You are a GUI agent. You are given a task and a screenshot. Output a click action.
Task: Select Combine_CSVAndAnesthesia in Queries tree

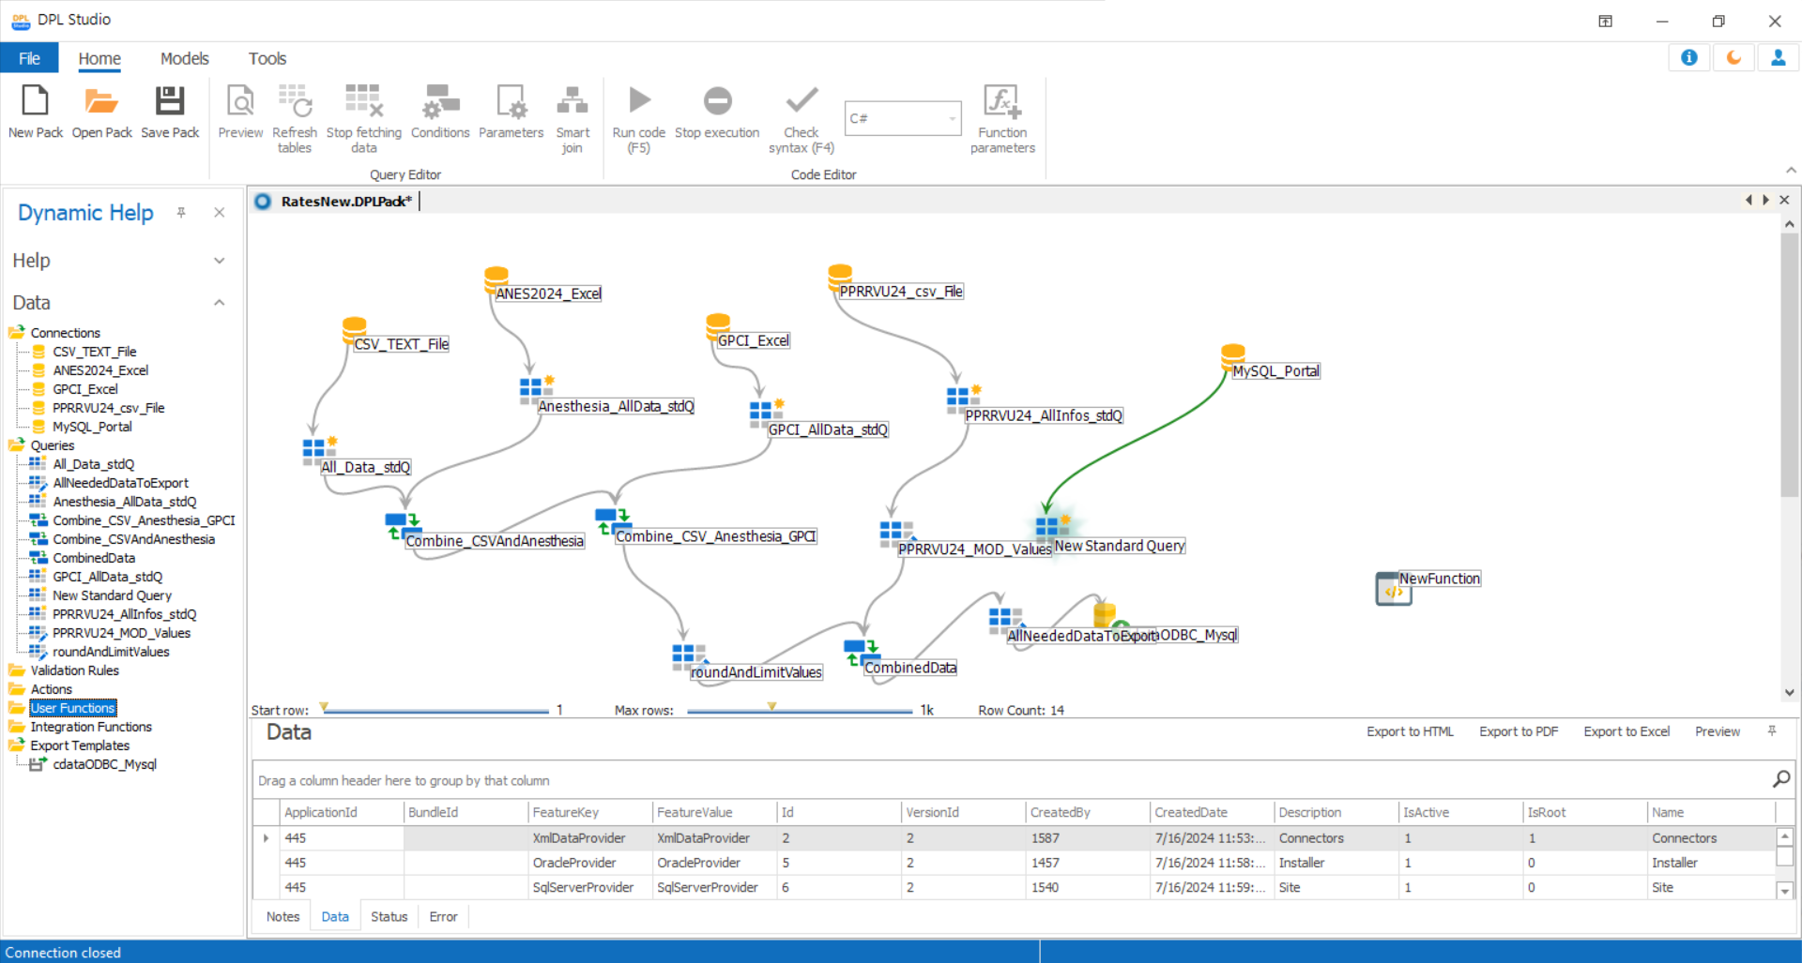click(133, 539)
